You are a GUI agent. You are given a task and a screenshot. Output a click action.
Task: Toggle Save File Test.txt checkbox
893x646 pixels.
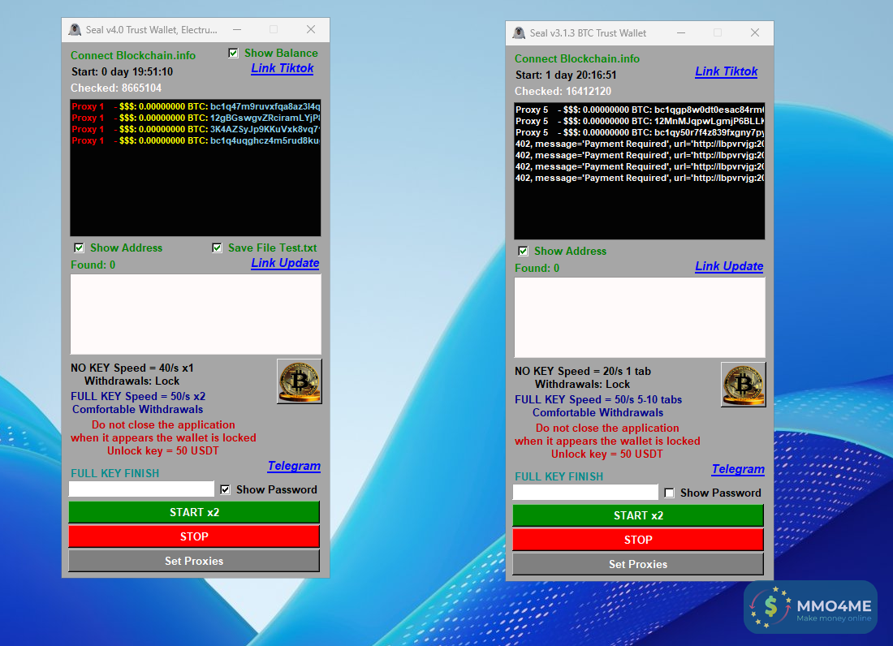[x=217, y=248]
